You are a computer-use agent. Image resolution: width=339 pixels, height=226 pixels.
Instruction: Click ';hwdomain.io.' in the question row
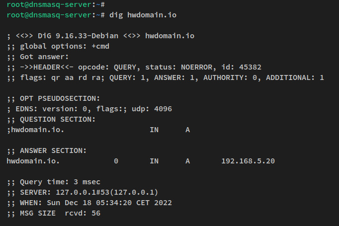click(x=35, y=130)
